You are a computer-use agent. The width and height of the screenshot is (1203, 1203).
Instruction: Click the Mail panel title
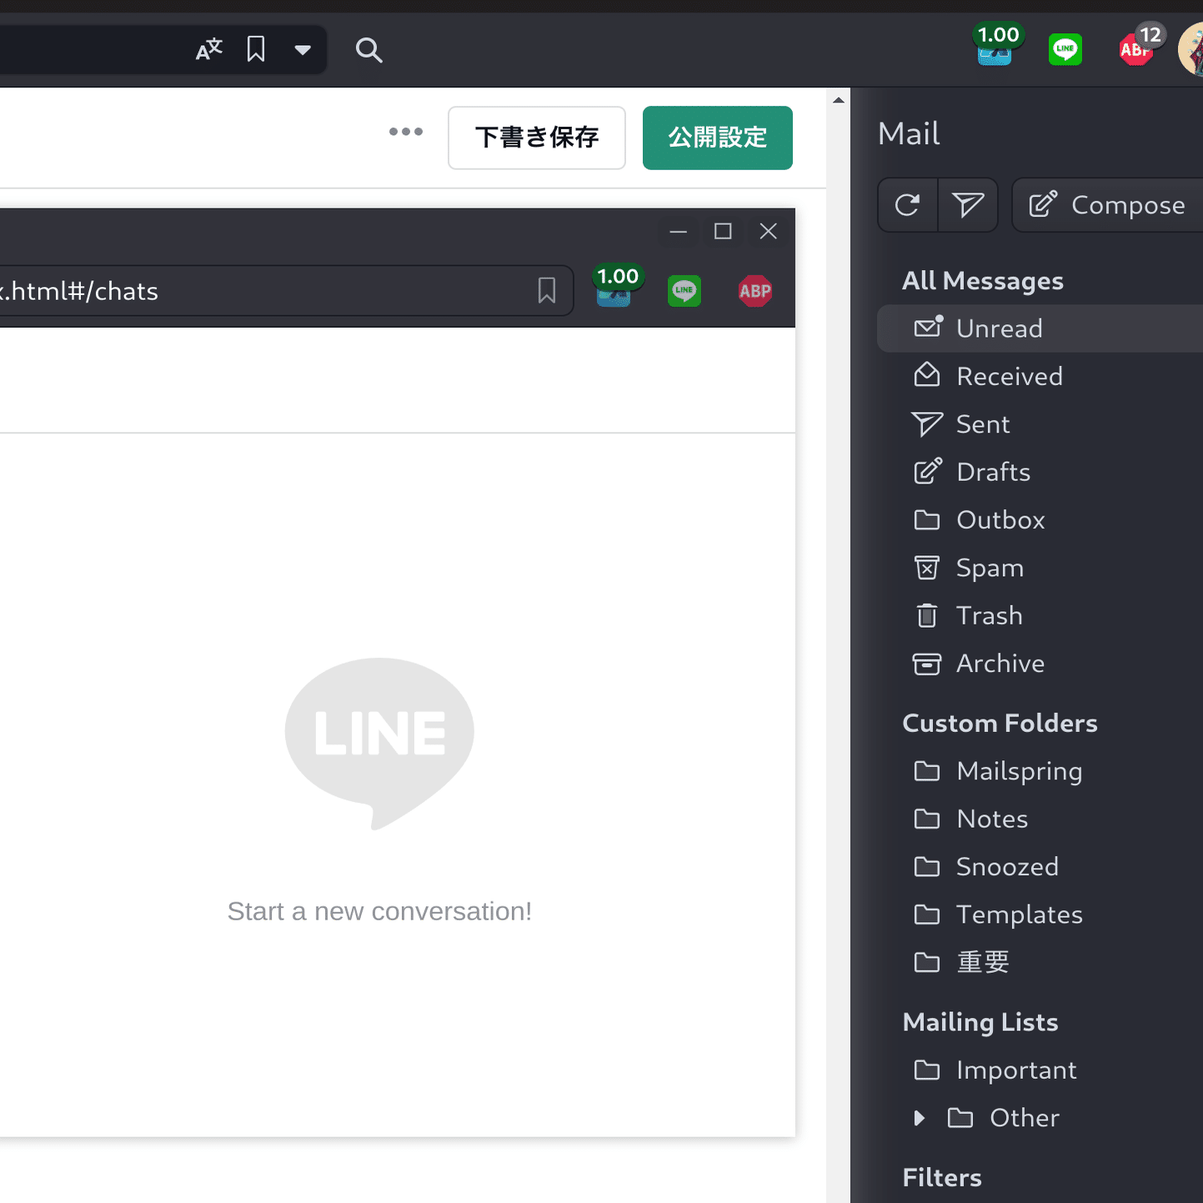909,133
